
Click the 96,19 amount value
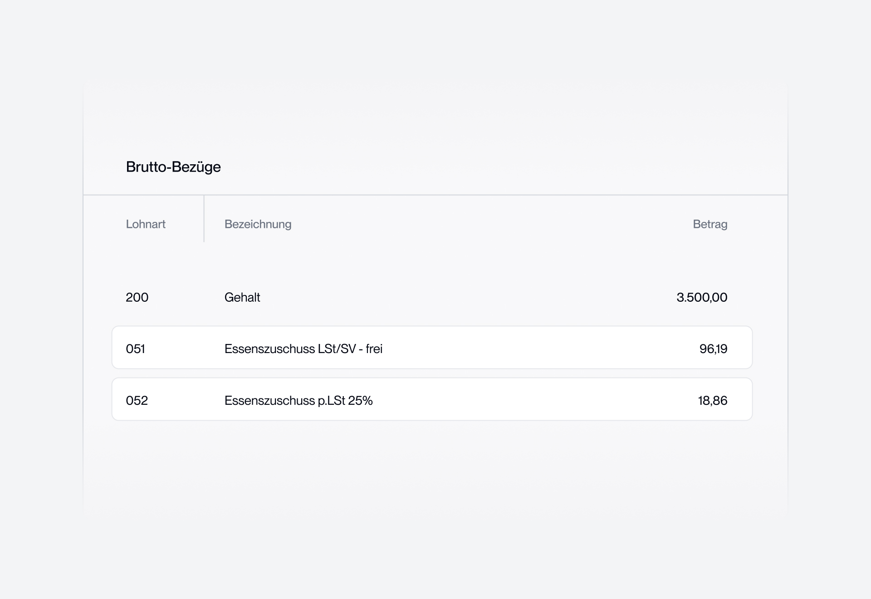point(713,349)
